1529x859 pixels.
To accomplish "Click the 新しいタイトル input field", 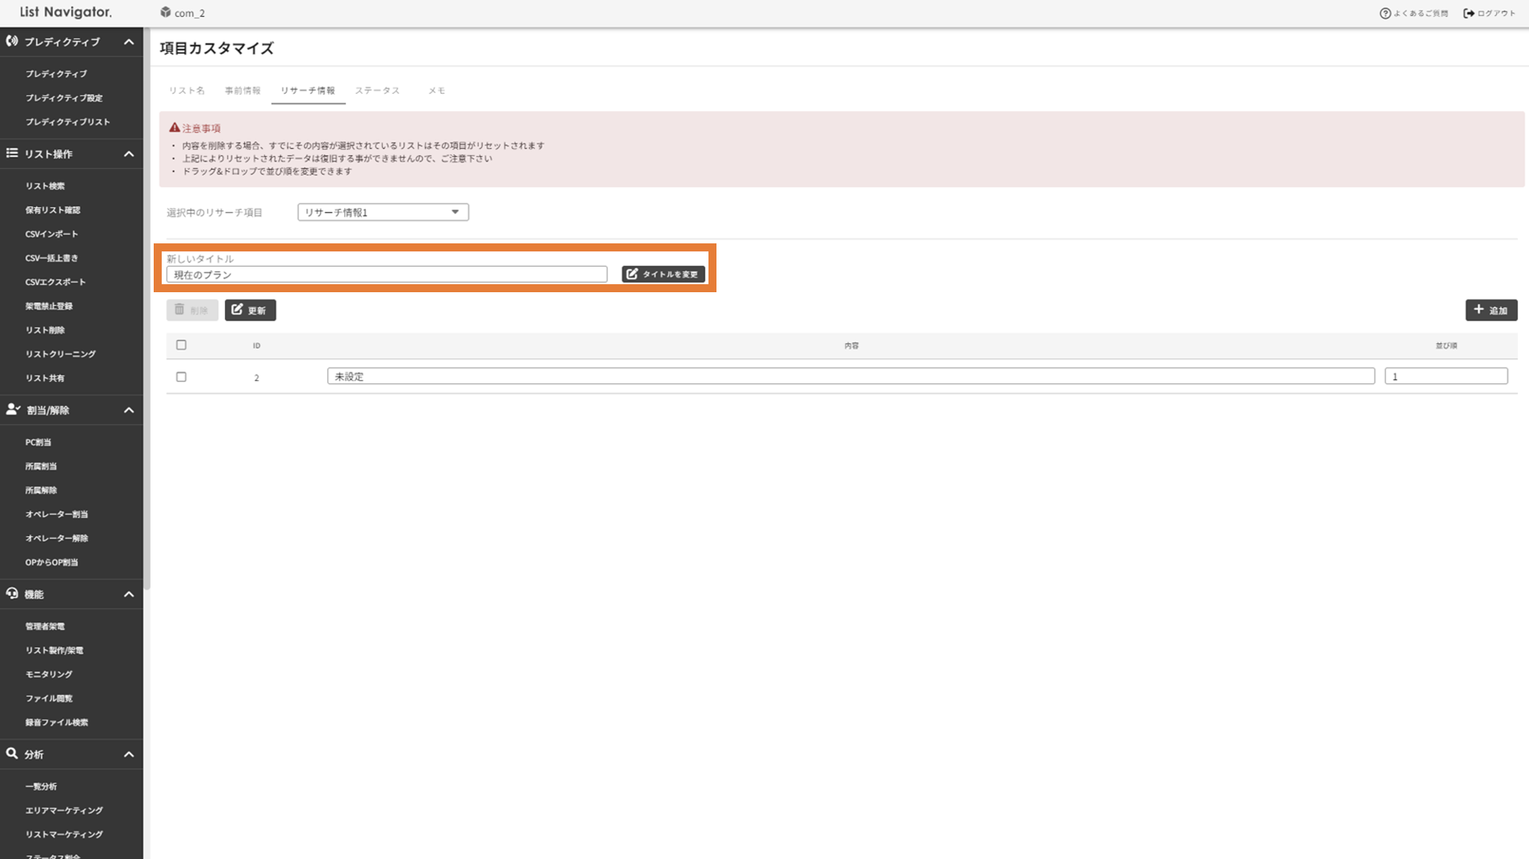I will coord(387,275).
